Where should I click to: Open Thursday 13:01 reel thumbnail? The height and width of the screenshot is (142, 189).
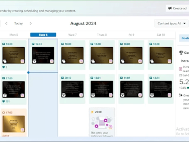coord(102,89)
